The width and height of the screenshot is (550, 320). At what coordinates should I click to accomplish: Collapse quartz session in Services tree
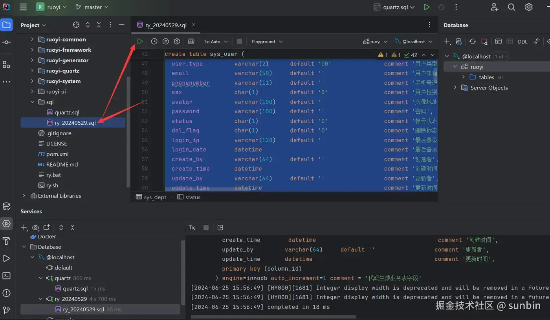41,278
